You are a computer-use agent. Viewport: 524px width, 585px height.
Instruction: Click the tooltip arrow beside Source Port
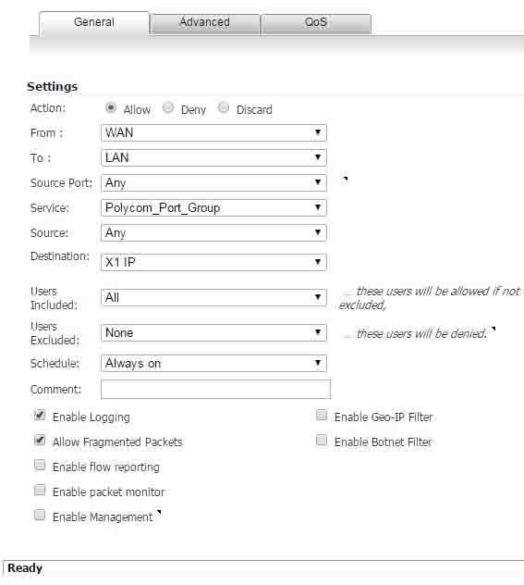(346, 179)
